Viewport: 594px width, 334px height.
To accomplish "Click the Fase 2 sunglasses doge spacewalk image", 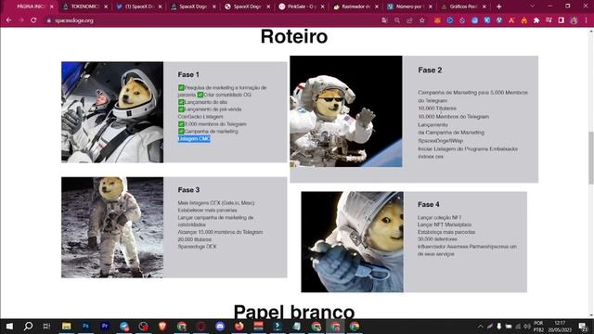I will pyautogui.click(x=346, y=111).
